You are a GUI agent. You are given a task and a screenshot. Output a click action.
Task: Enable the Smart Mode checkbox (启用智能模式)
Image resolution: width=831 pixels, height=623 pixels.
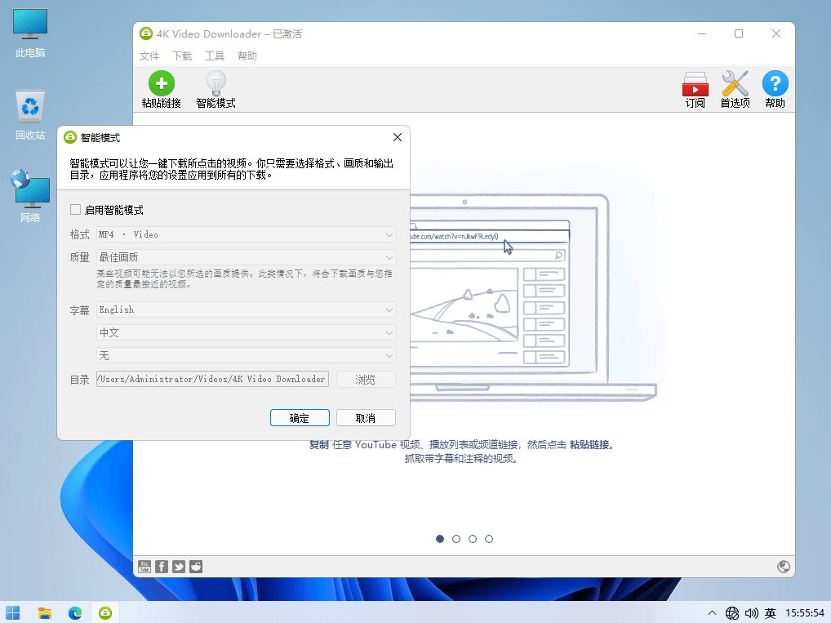point(75,210)
